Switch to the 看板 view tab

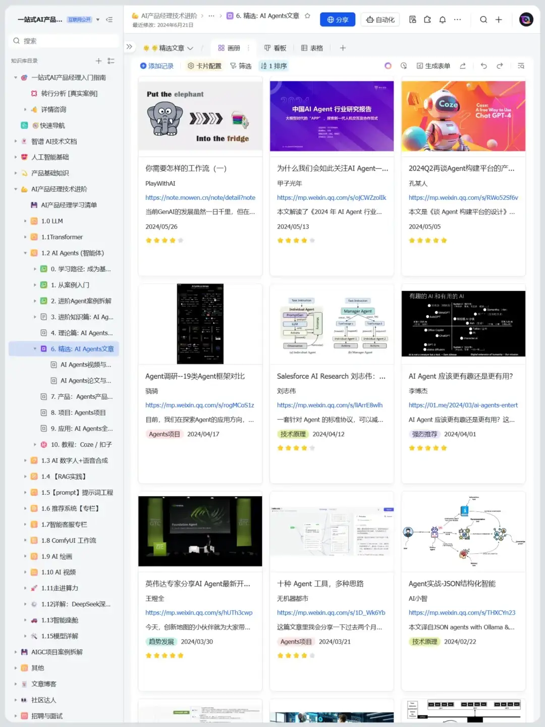point(275,48)
